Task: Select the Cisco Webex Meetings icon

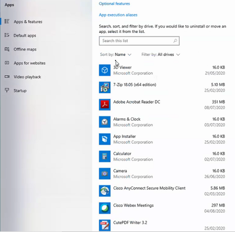Action: [104, 208]
